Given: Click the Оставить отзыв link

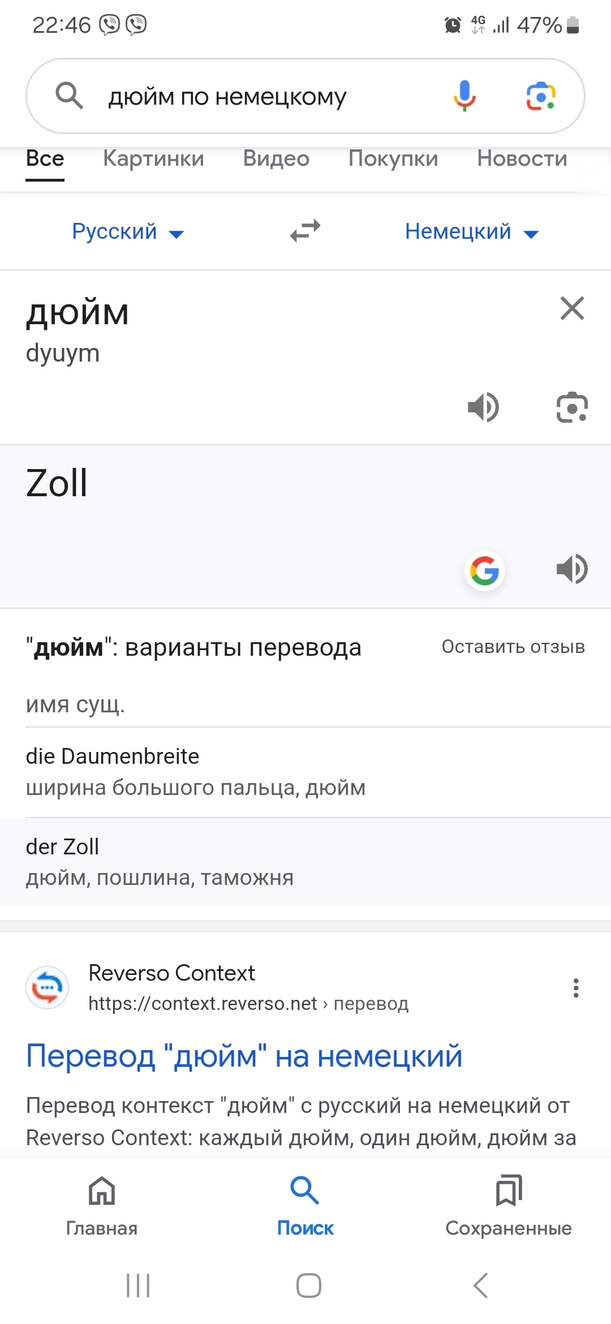Looking at the screenshot, I should 513,647.
